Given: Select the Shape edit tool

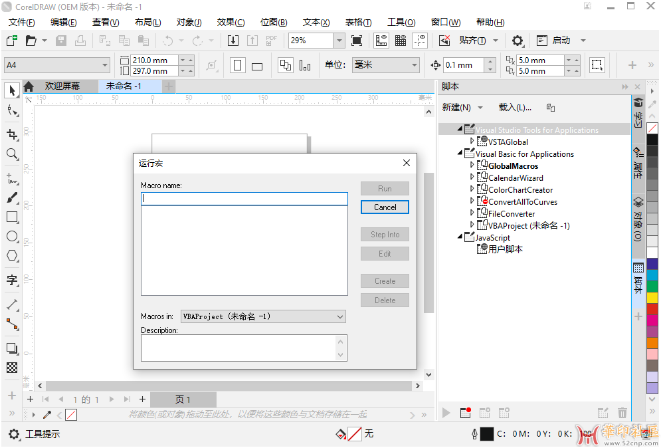Looking at the screenshot, I should click(x=12, y=111).
